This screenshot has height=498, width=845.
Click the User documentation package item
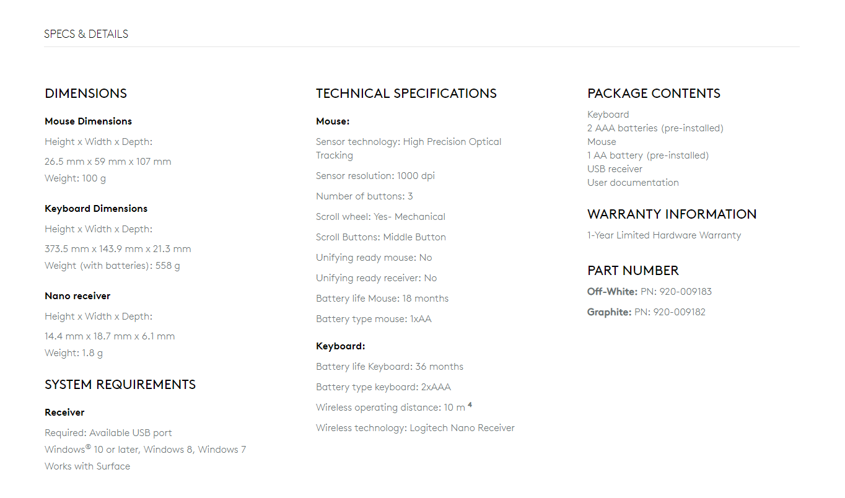point(633,183)
